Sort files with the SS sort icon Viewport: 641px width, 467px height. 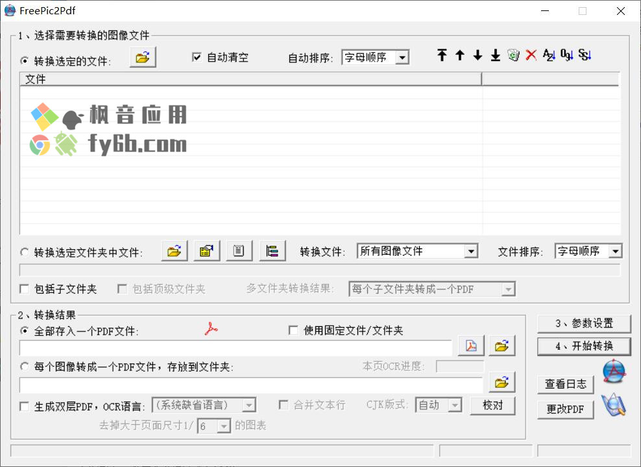click(x=585, y=54)
